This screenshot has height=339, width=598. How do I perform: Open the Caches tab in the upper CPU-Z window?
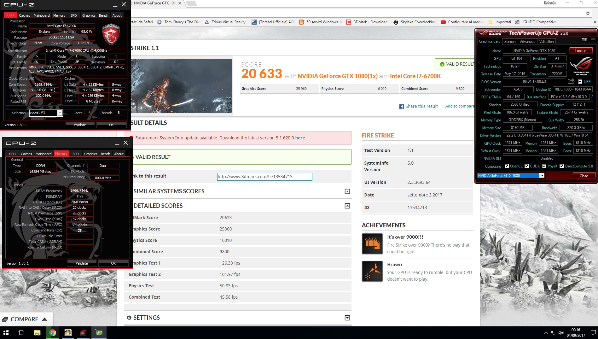point(24,15)
